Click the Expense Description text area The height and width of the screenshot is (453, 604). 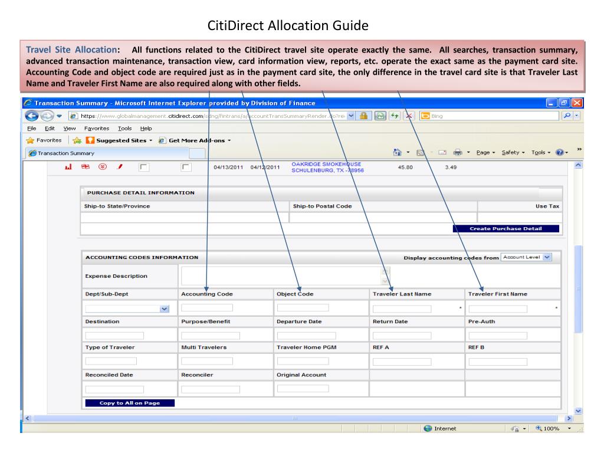285,276
